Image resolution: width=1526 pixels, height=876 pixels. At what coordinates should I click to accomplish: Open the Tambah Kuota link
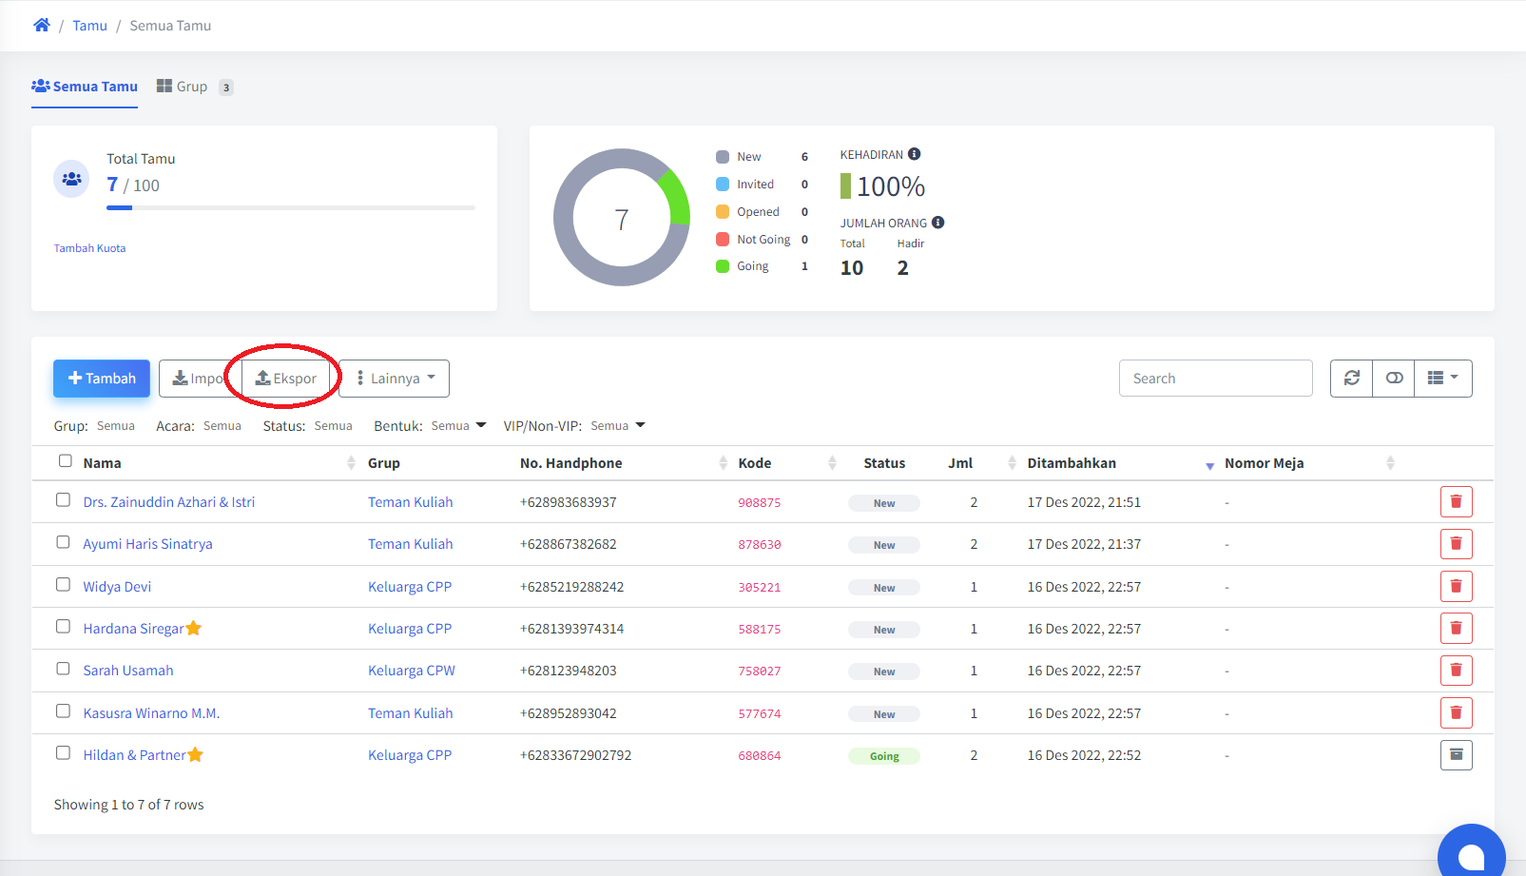point(89,248)
